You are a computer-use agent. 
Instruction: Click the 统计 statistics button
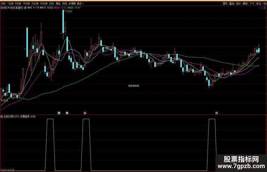238,4
